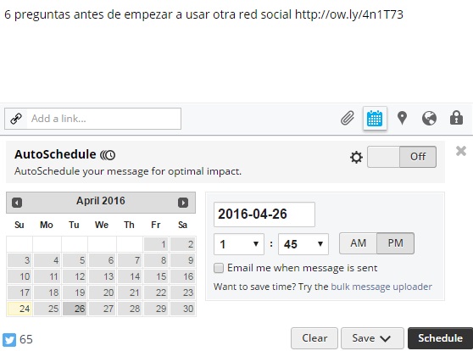Image resolution: width=473 pixels, height=351 pixels.
Task: Go to previous month in calendar
Action: [x=17, y=203]
